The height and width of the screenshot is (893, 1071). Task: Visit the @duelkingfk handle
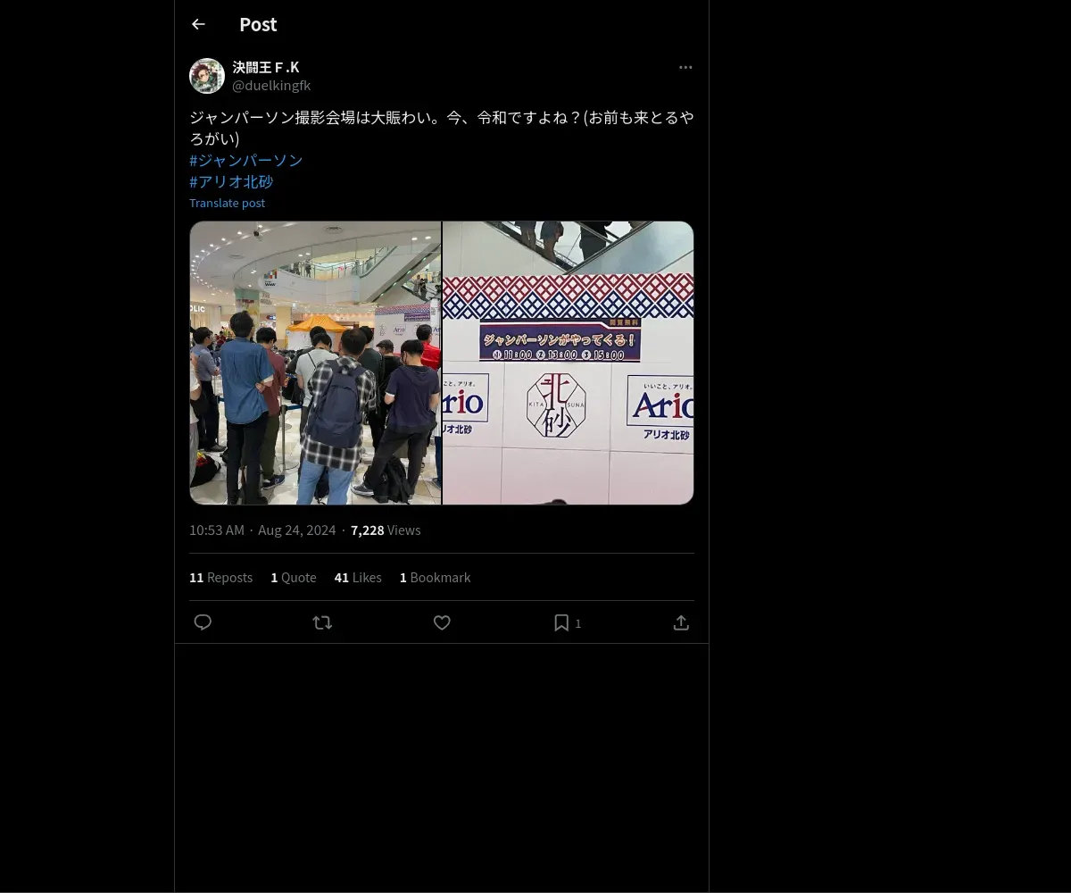(271, 86)
